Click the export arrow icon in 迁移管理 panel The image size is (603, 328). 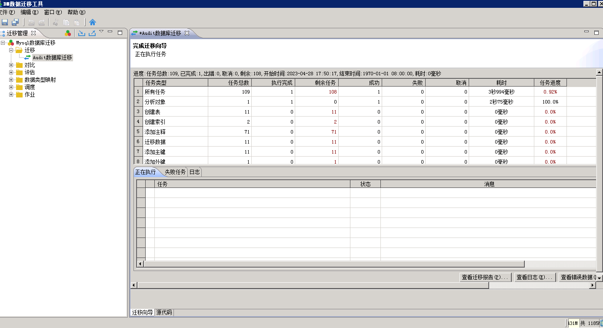92,33
